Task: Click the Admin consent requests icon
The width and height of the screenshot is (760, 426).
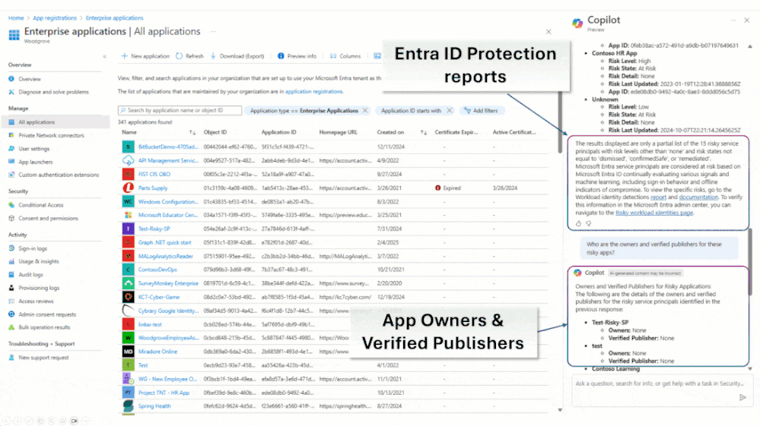Action: [x=11, y=314]
